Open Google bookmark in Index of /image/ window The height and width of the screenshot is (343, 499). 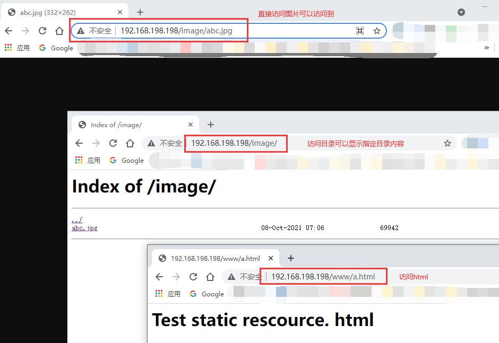pos(127,160)
